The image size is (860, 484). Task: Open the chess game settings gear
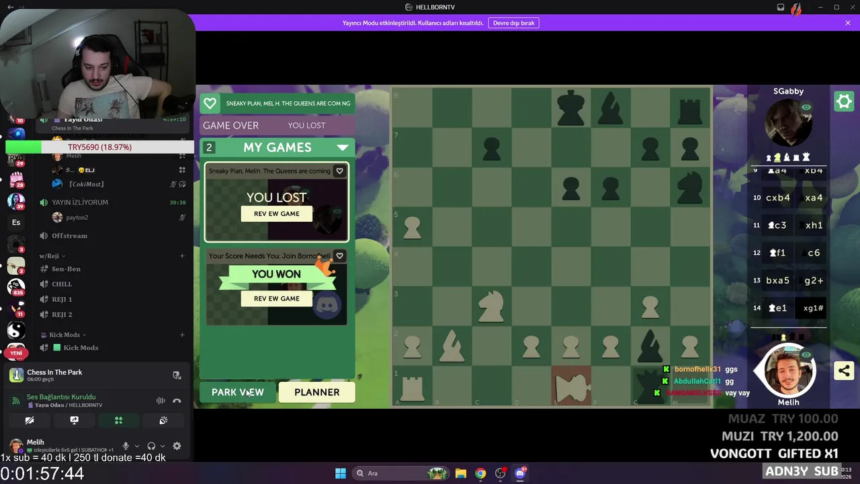(x=844, y=102)
